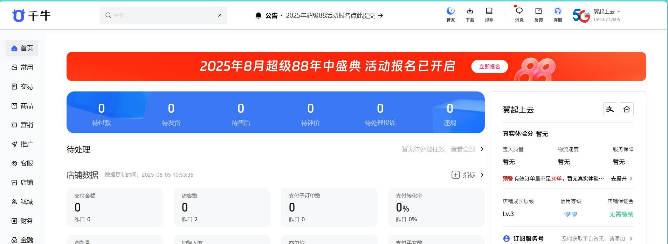The height and width of the screenshot is (244, 668).
Task: Click the chevron next to 去提升
Action: pos(631,178)
